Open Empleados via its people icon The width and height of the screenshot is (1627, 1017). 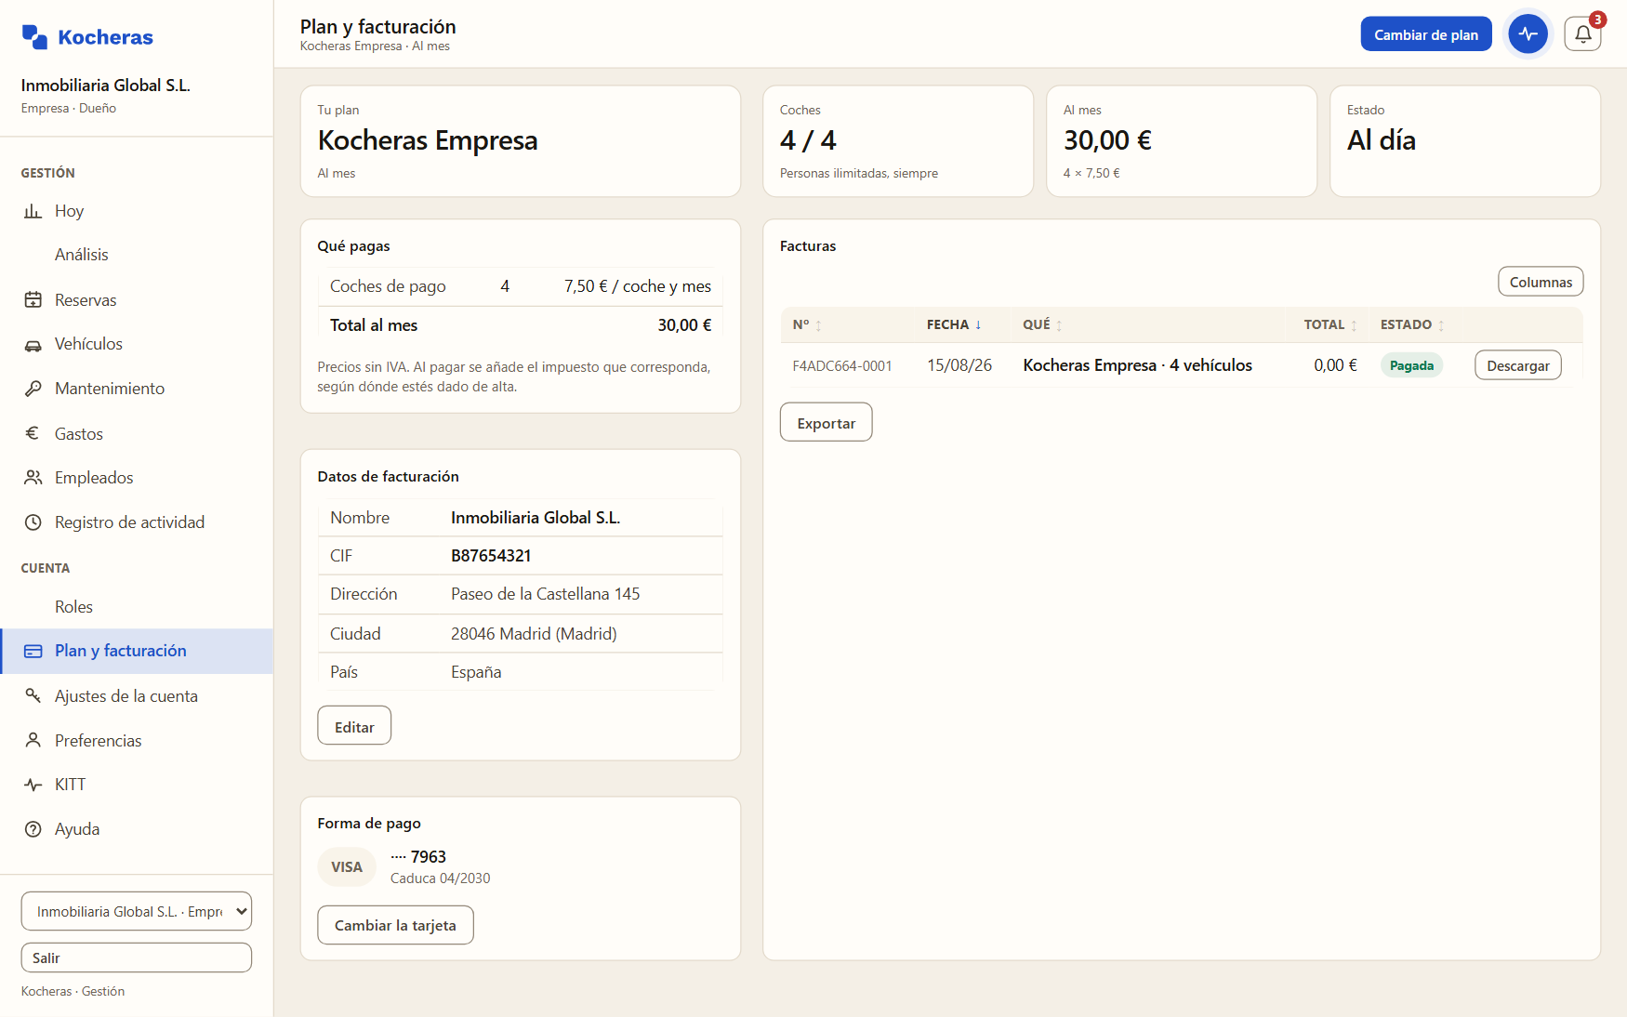[x=33, y=478]
